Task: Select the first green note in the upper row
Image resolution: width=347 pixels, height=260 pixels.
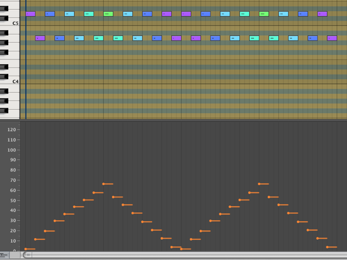Action: point(108,14)
